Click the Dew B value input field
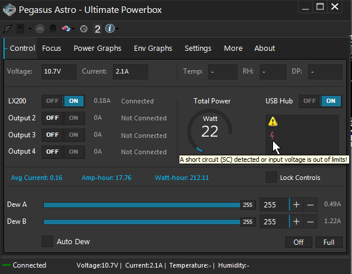 (274, 221)
